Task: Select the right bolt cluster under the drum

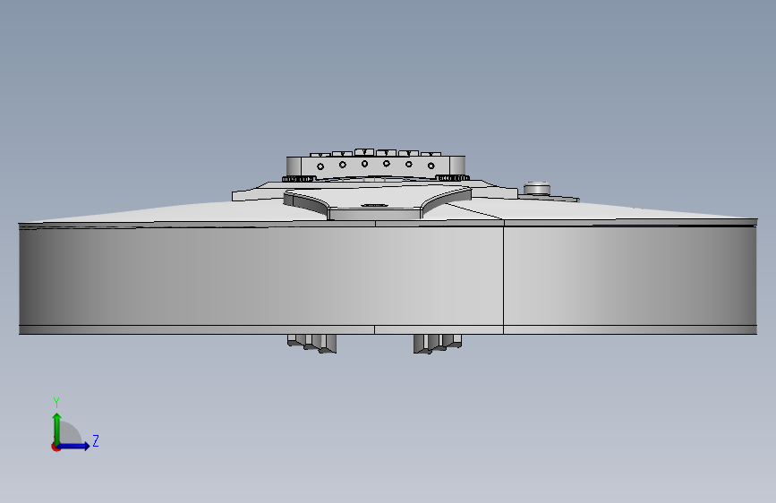Action: point(438,344)
